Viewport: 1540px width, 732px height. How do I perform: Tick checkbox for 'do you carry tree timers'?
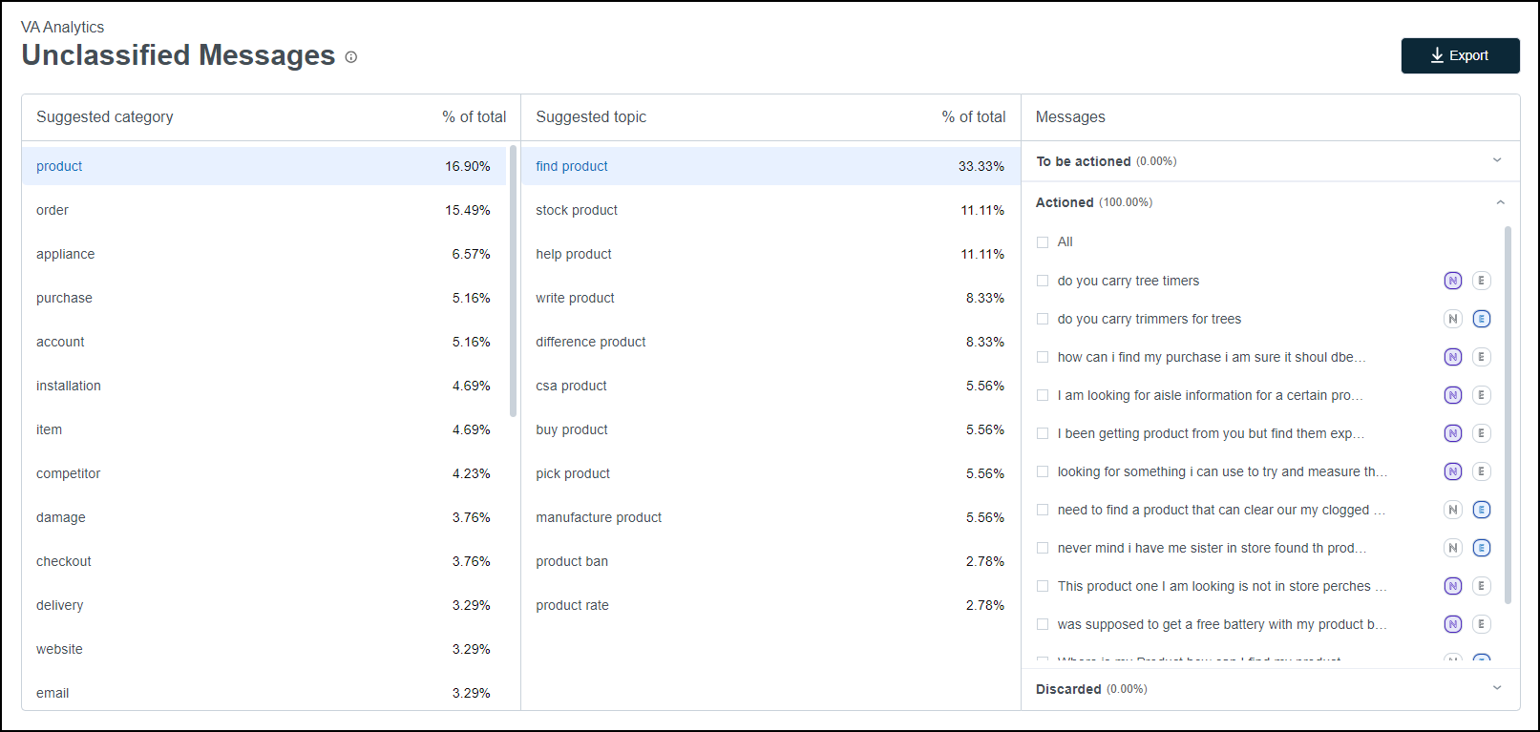[1043, 281]
